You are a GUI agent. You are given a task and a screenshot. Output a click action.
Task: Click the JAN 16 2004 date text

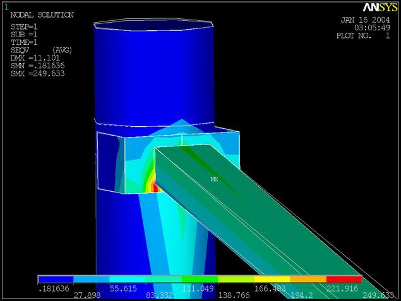point(365,20)
